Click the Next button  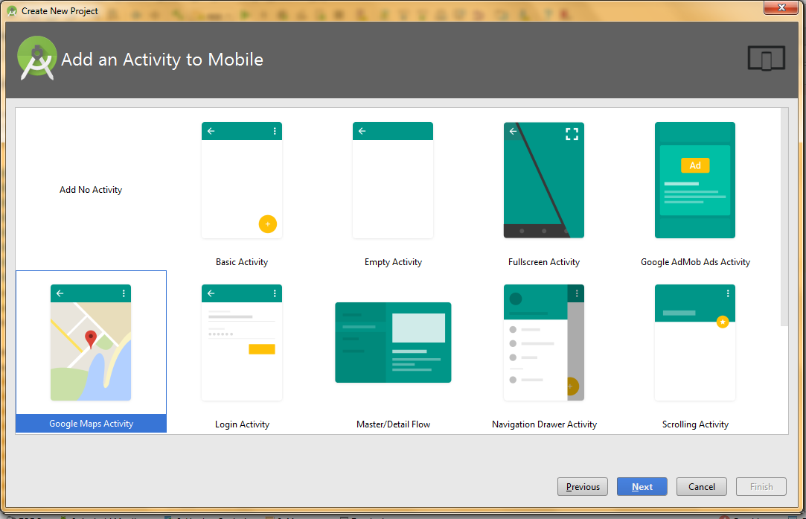tap(642, 487)
